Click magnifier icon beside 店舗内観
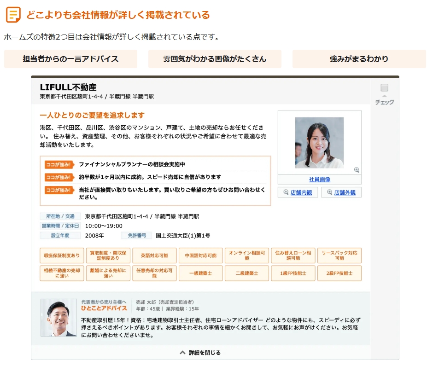The image size is (433, 366). tap(286, 192)
